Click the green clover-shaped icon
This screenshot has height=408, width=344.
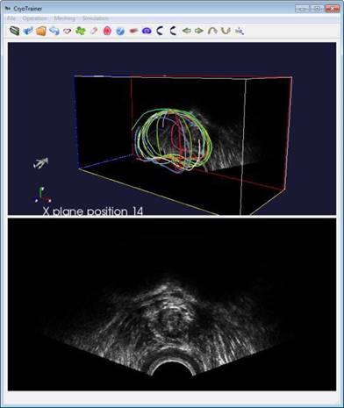(81, 31)
